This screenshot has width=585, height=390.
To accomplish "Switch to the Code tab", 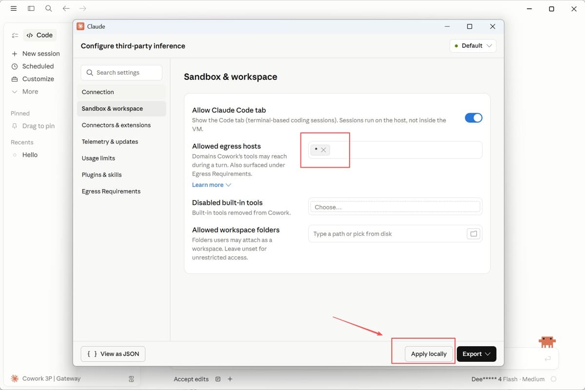I will (x=39, y=35).
